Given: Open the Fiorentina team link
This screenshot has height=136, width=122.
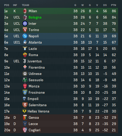Looking at the screenshot, I should [x=37, y=67].
